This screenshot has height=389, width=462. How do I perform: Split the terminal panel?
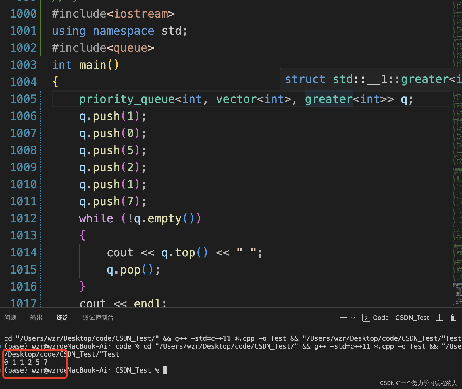tap(439, 318)
